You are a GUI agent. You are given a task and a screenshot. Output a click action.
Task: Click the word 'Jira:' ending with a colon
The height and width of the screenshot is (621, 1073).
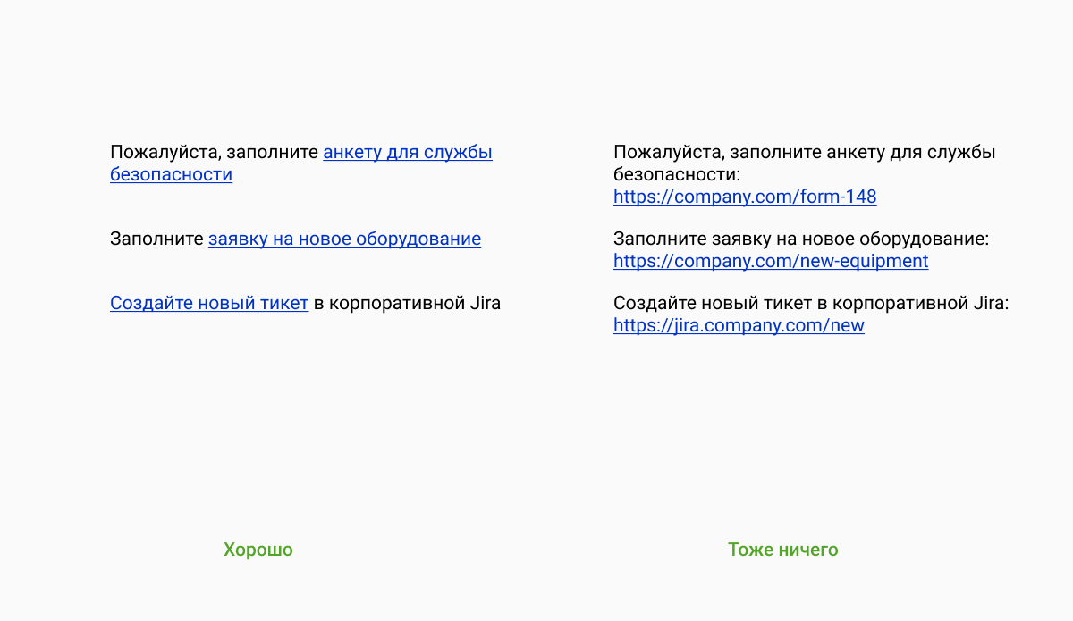pyautogui.click(x=989, y=304)
